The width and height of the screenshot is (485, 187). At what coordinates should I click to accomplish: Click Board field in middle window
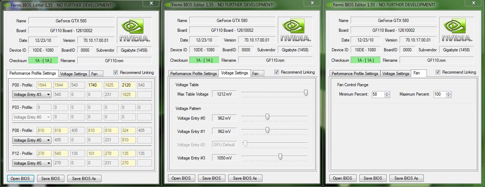[x=232, y=30]
